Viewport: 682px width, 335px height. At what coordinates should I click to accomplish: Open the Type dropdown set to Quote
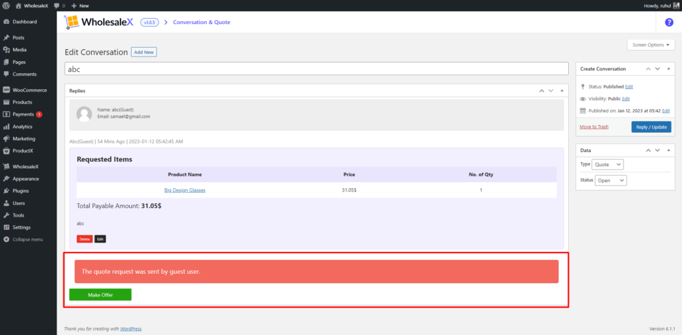[608, 164]
